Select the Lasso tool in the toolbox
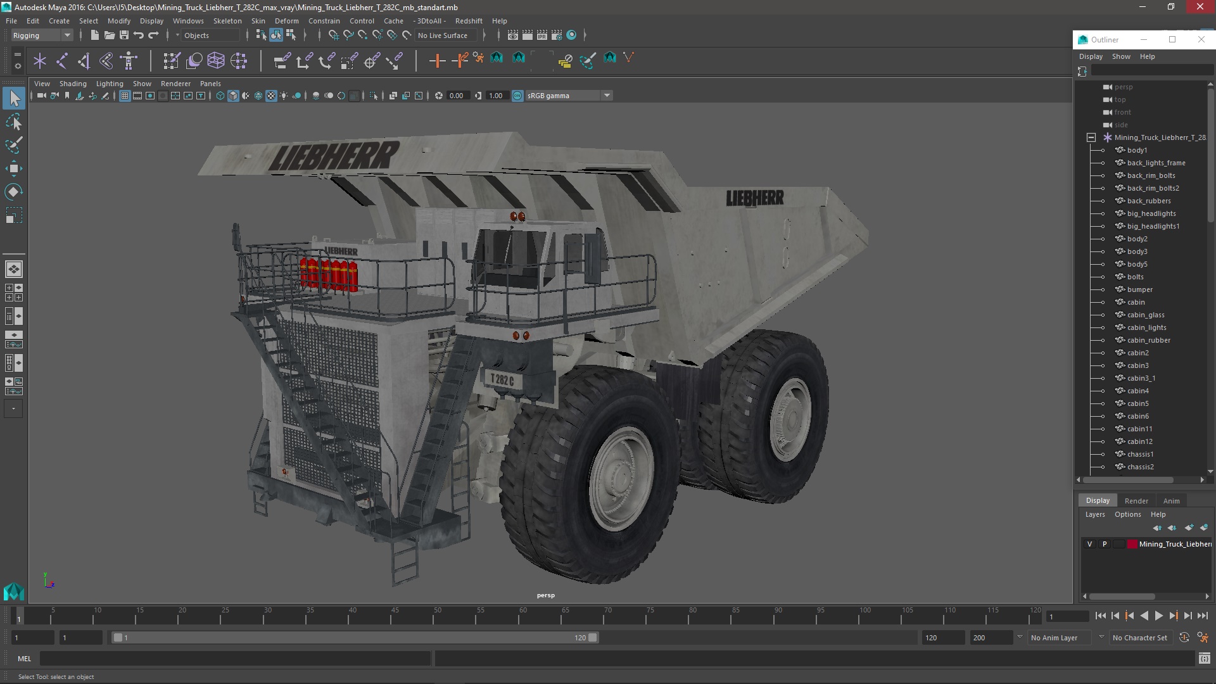The width and height of the screenshot is (1216, 684). (x=13, y=122)
